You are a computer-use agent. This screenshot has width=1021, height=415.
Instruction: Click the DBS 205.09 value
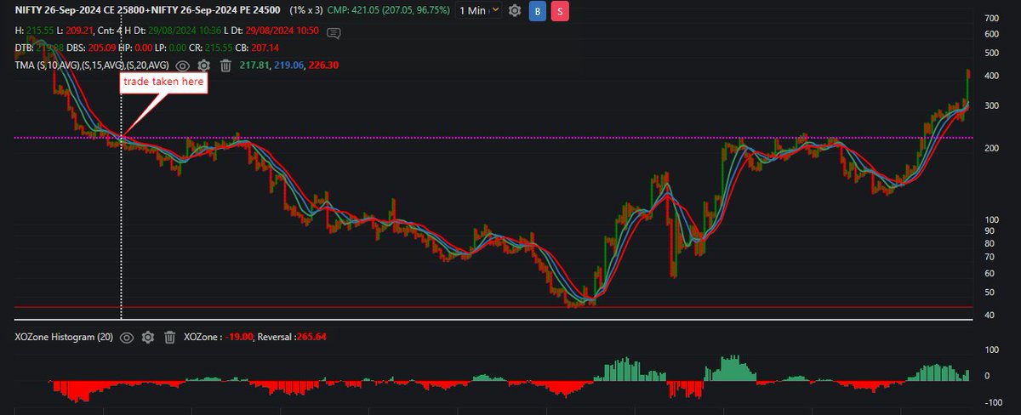coord(101,48)
